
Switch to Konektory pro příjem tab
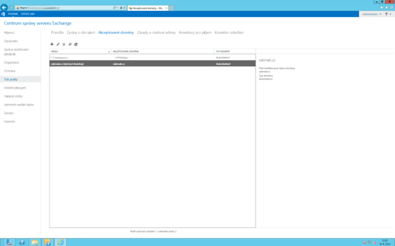195,32
